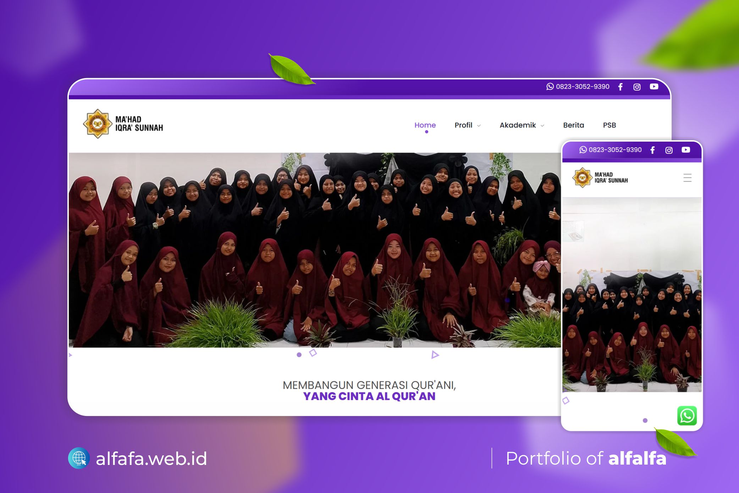The height and width of the screenshot is (493, 739).
Task: Click mobile view Facebook icon
Action: 652,150
